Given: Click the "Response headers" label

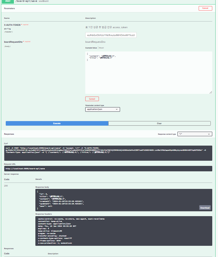Looking at the screenshot, I should coord(44,214).
